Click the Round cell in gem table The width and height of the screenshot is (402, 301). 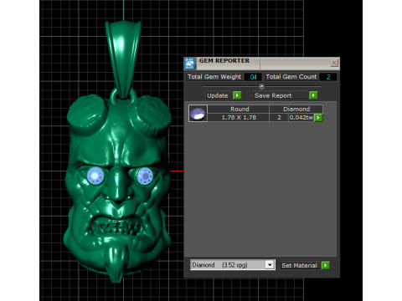point(239,109)
